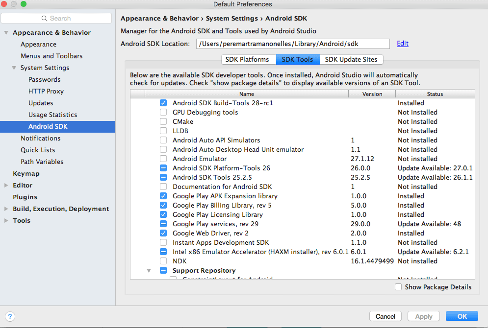Click the Apply button

tap(424, 316)
